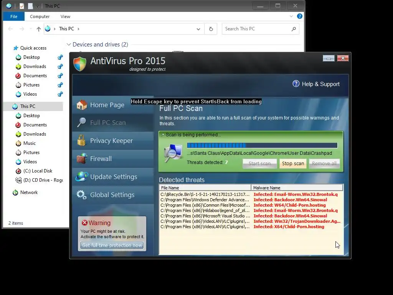Click the search magnifier in Explorer
This screenshot has width=393, height=295.
(294, 29)
